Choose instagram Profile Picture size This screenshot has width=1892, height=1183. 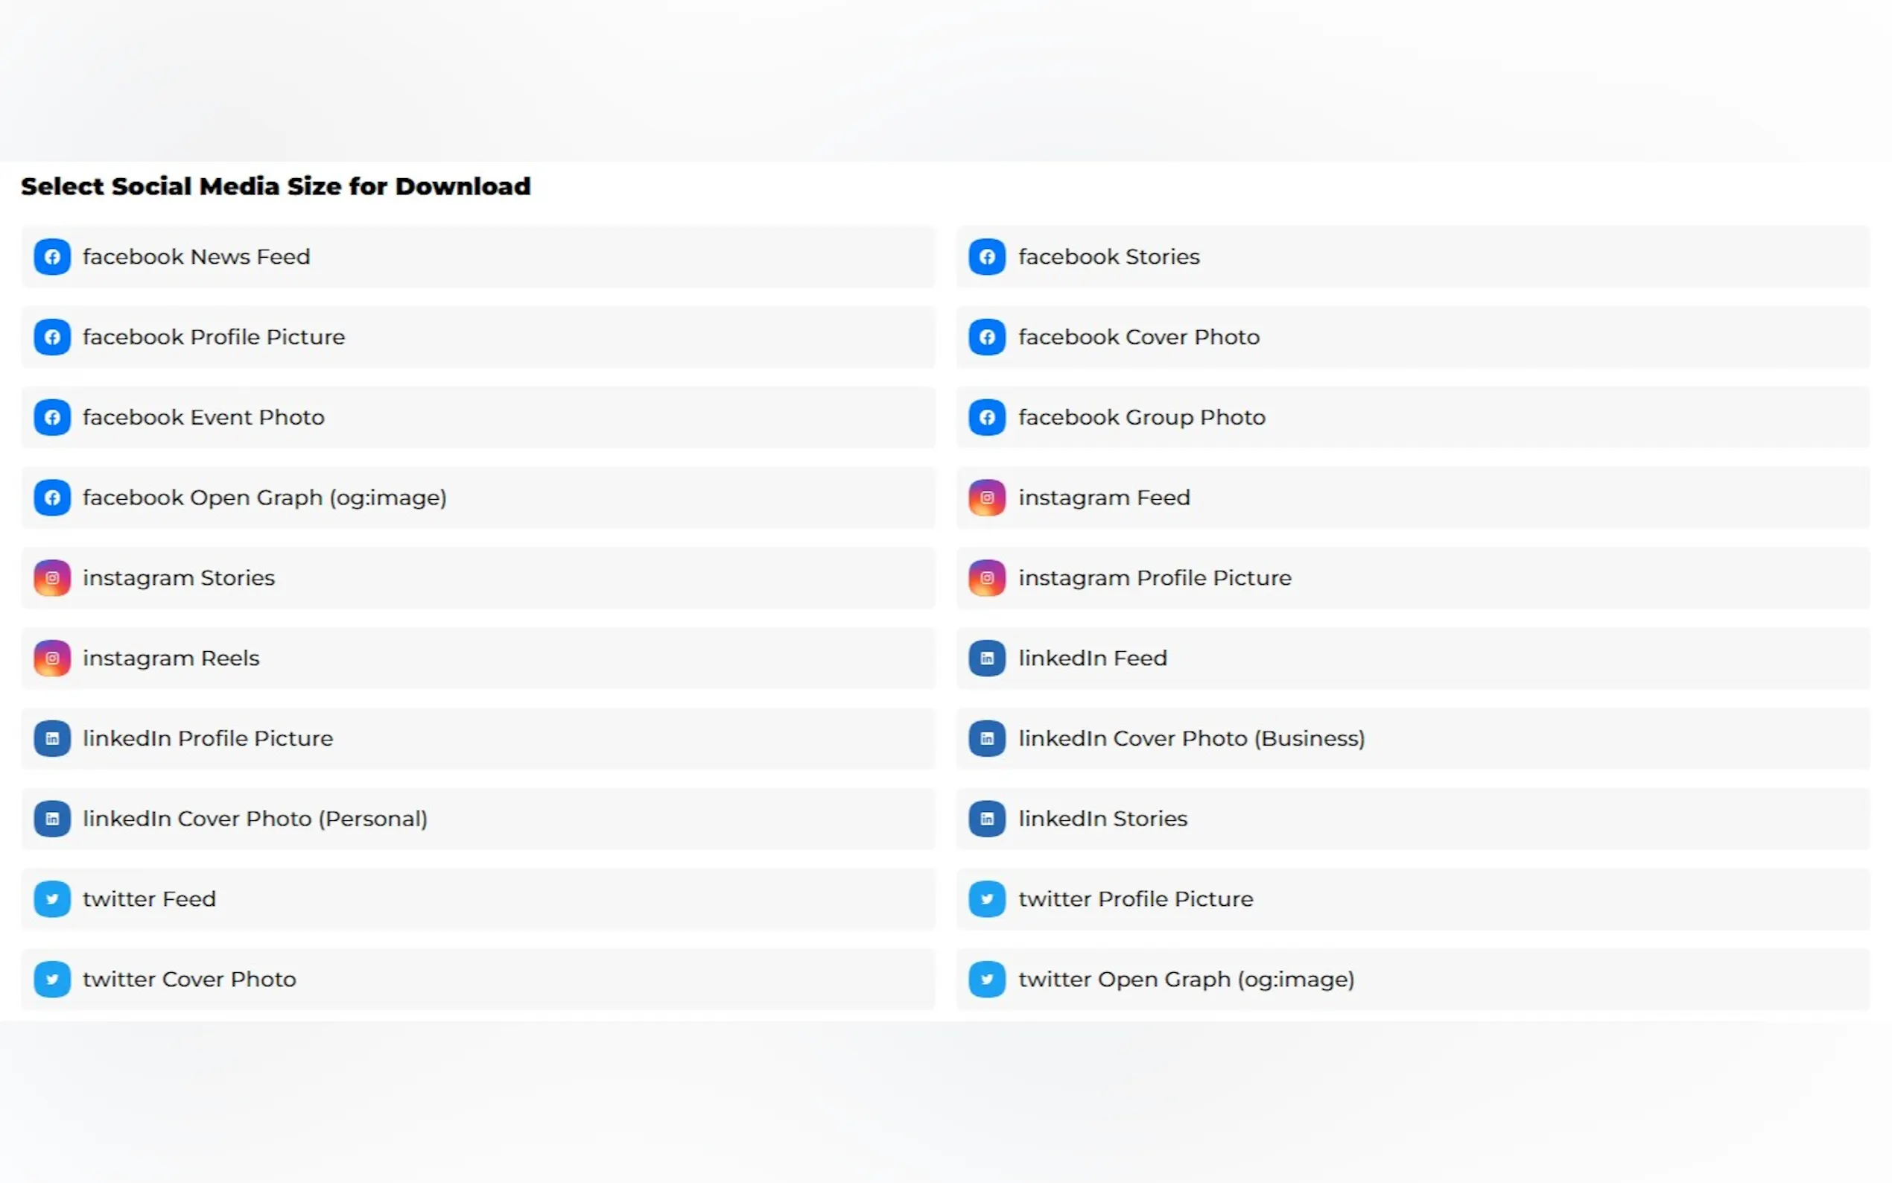click(x=1154, y=578)
